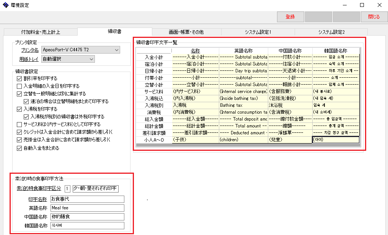Enable サービス料は(内サービス料)として印字する
The image size is (388, 235).
click(20, 124)
